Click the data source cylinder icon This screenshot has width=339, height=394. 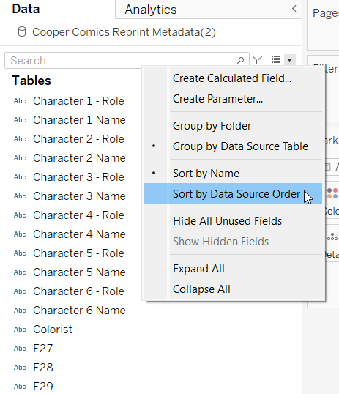[x=22, y=32]
